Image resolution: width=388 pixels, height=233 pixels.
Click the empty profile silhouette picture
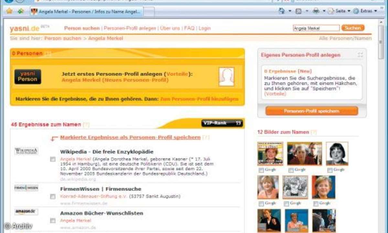pos(226,77)
